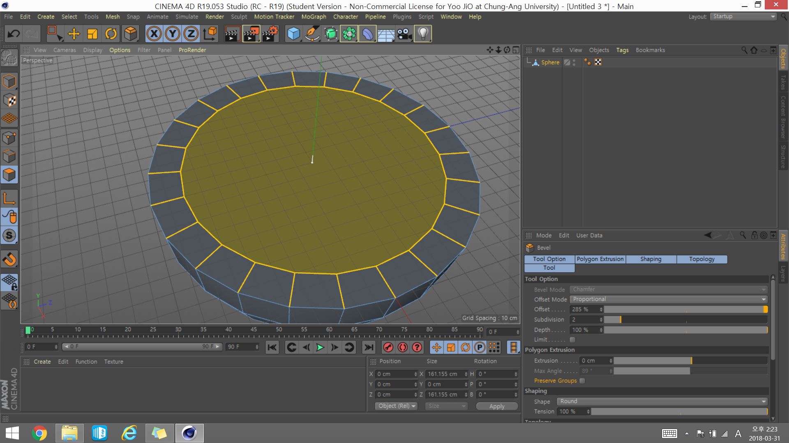Open the disabled Size mode dropdown
789x443 pixels.
click(x=446, y=406)
